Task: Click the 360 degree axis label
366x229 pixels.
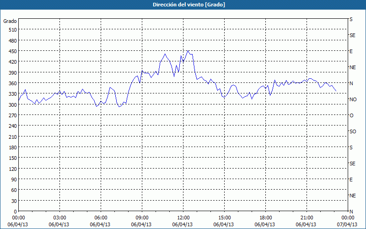Action: coord(13,83)
